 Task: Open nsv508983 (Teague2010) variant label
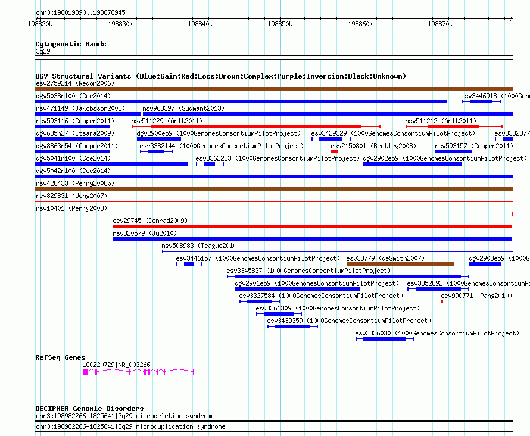[x=201, y=246]
